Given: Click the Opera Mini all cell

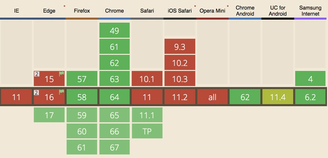Looking at the screenshot, I should tap(212, 97).
